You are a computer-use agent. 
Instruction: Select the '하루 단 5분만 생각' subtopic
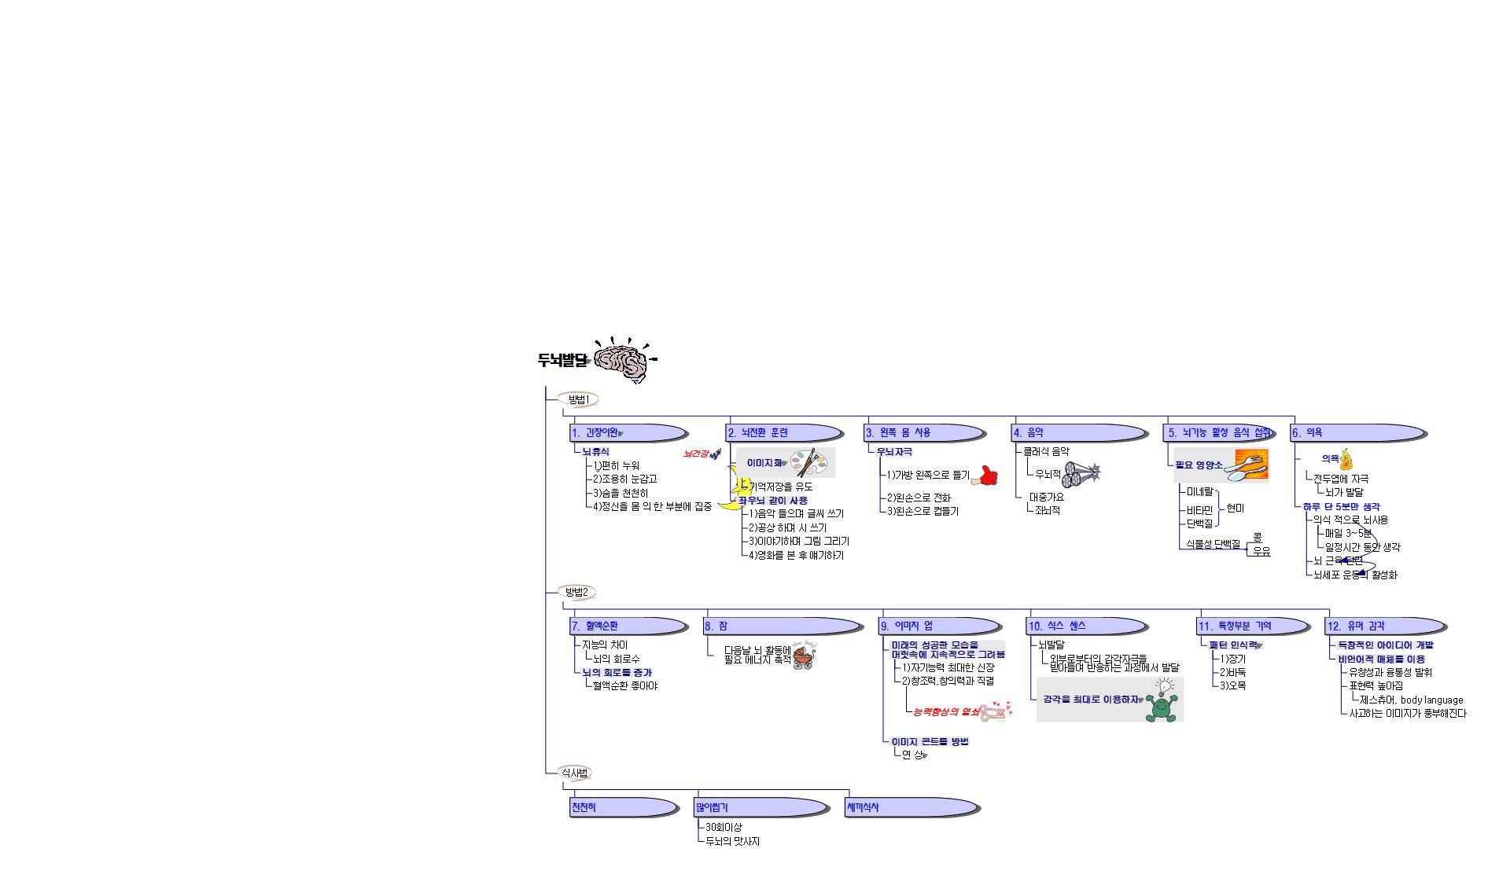point(1341,506)
